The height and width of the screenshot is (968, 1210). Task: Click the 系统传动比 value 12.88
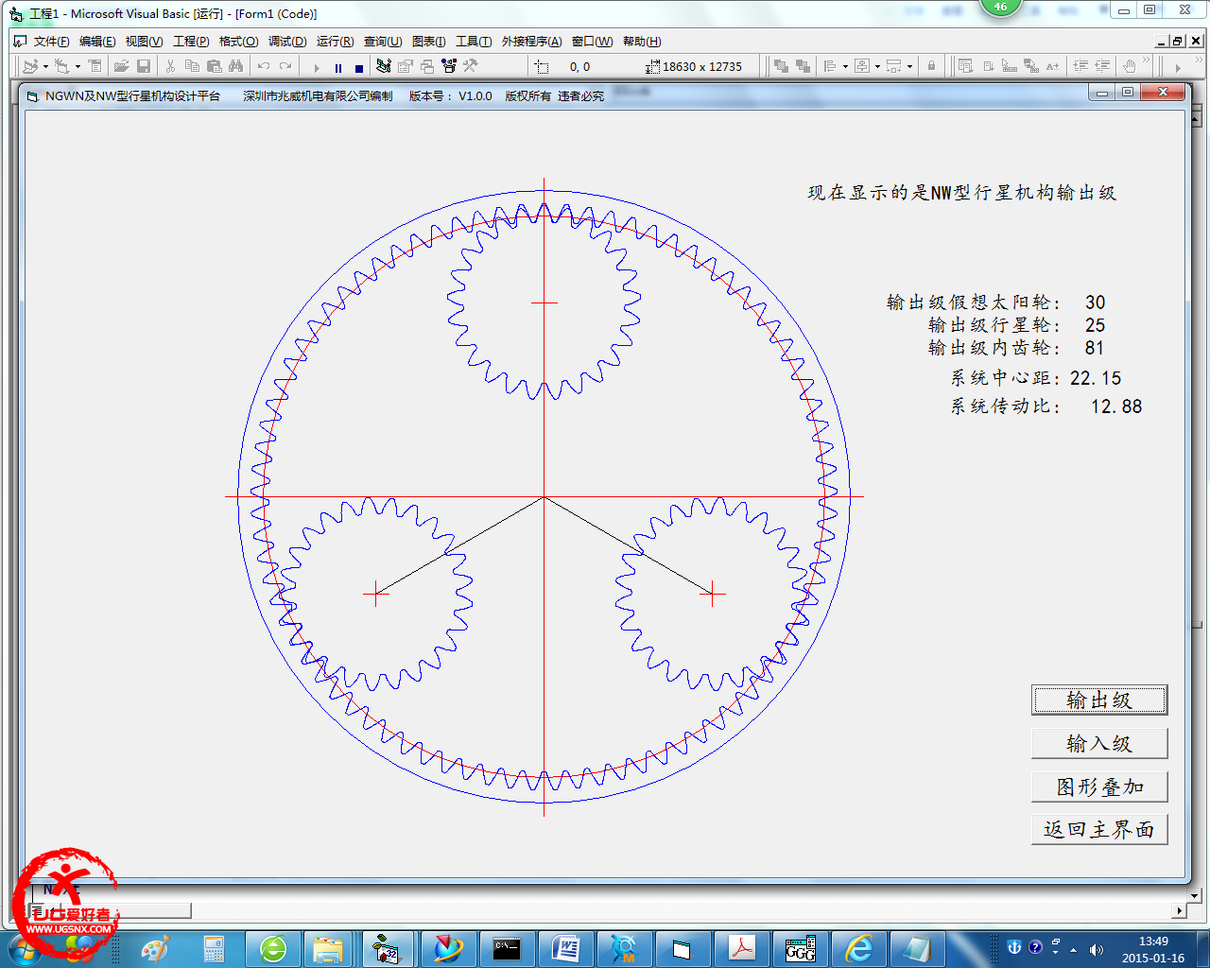pyautogui.click(x=1116, y=406)
